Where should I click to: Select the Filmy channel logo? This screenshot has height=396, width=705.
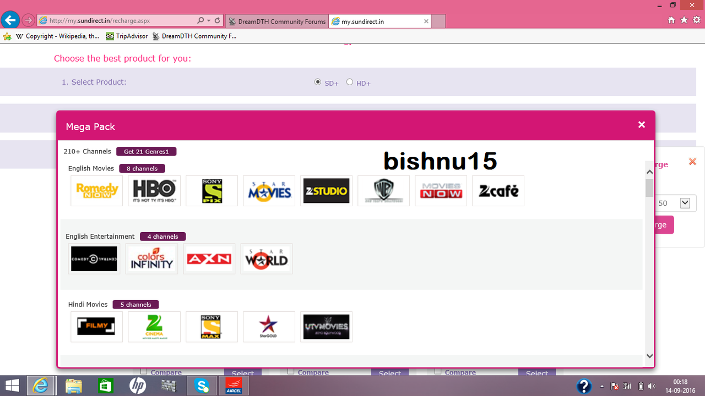tap(97, 327)
